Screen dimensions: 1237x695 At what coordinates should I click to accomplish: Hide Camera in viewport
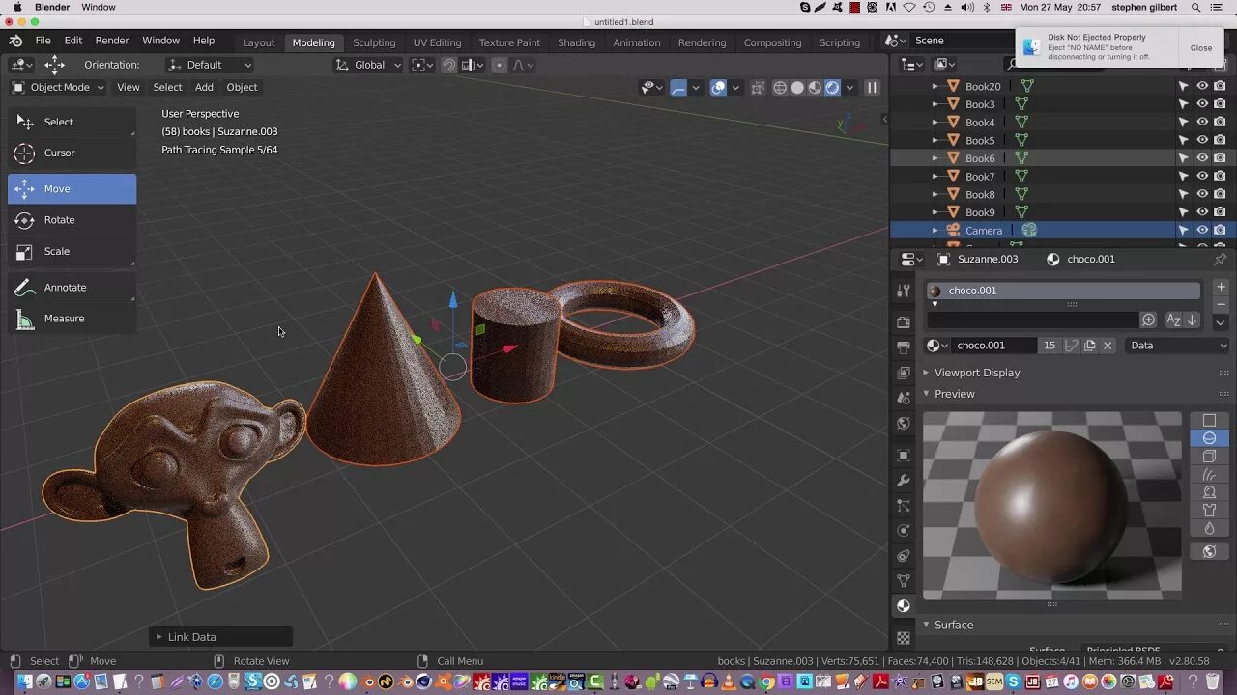(1202, 230)
